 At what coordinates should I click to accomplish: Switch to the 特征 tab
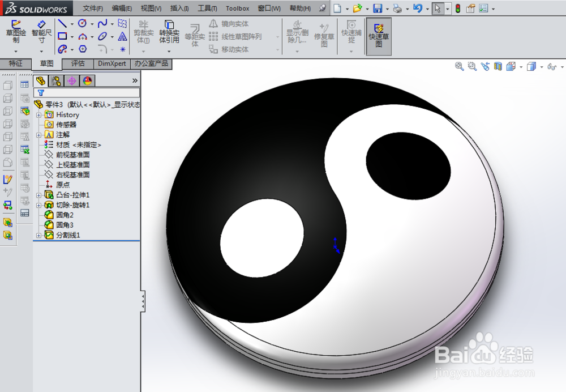tap(15, 63)
